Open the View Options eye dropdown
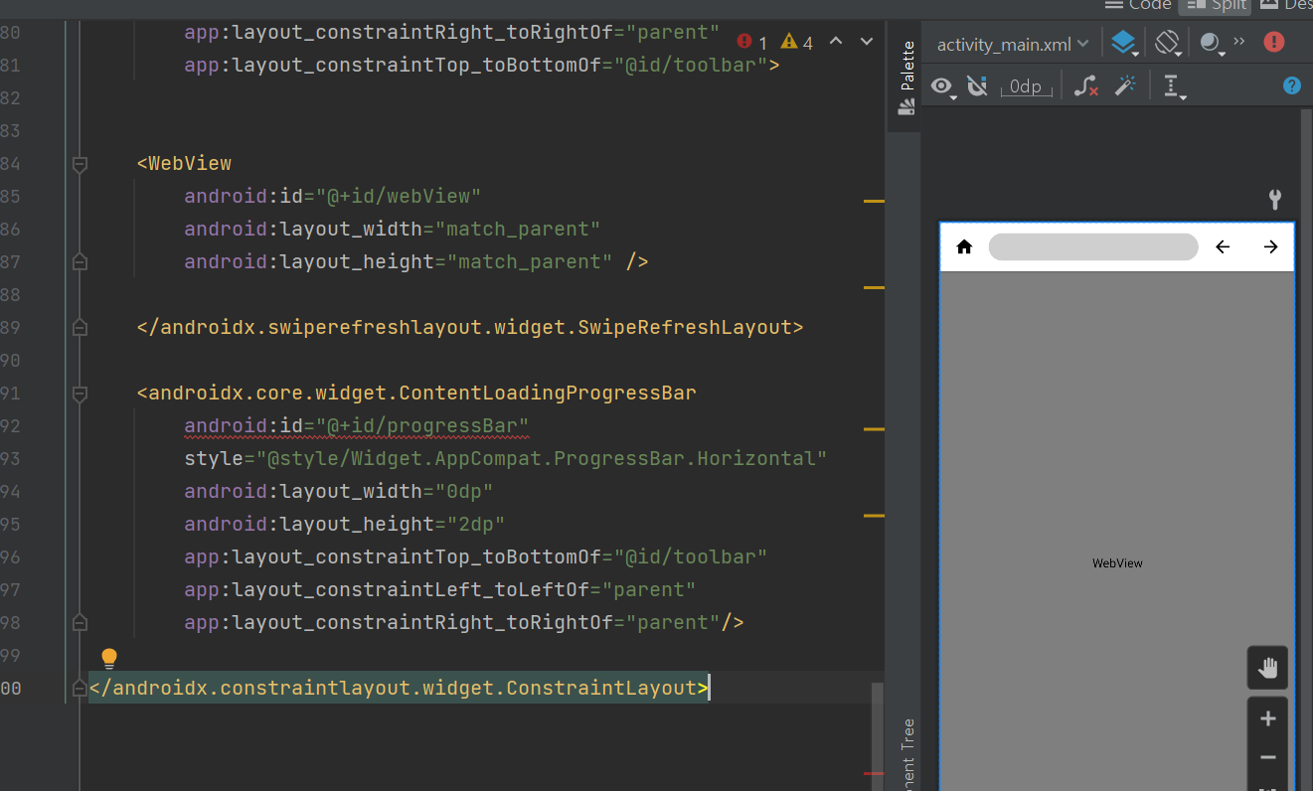The image size is (1313, 791). click(x=942, y=87)
